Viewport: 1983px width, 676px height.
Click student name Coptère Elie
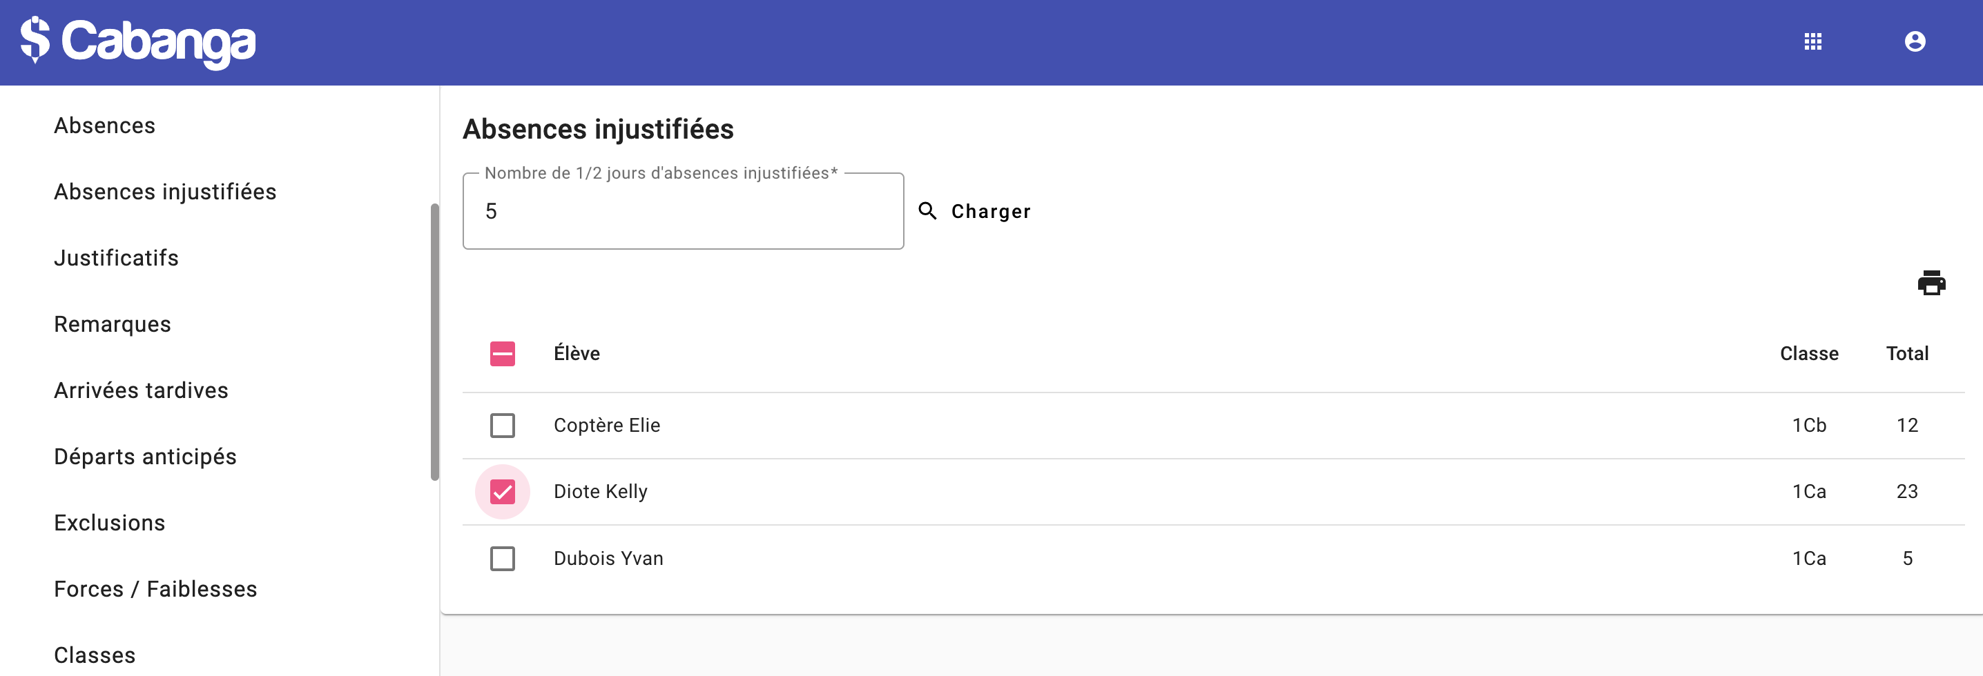607,426
